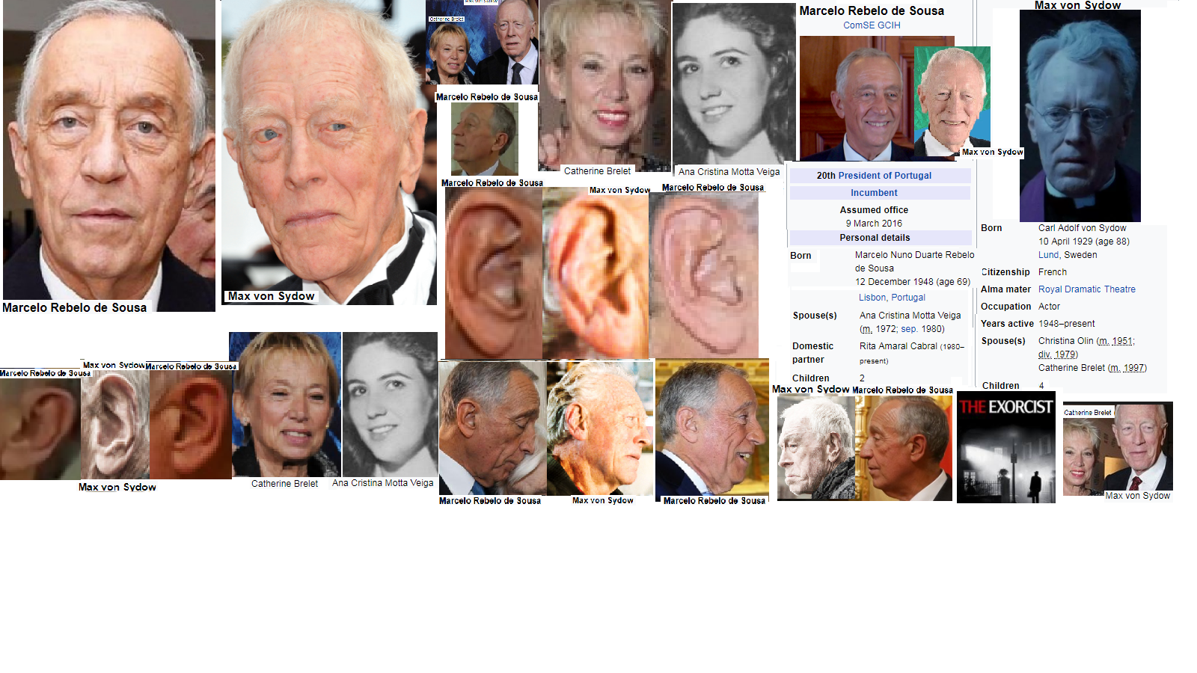Click the largest Marcelo Rebelo de Sousa portrait
1197x673 pixels.
[x=108, y=150]
